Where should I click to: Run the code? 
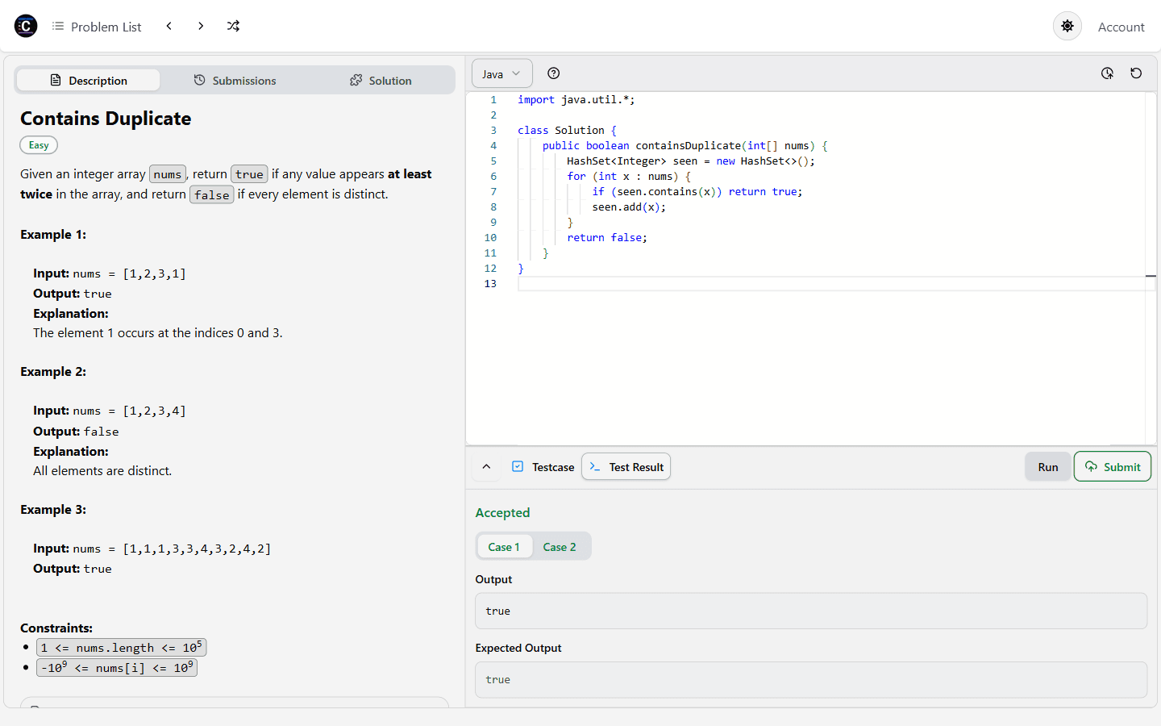click(x=1047, y=466)
